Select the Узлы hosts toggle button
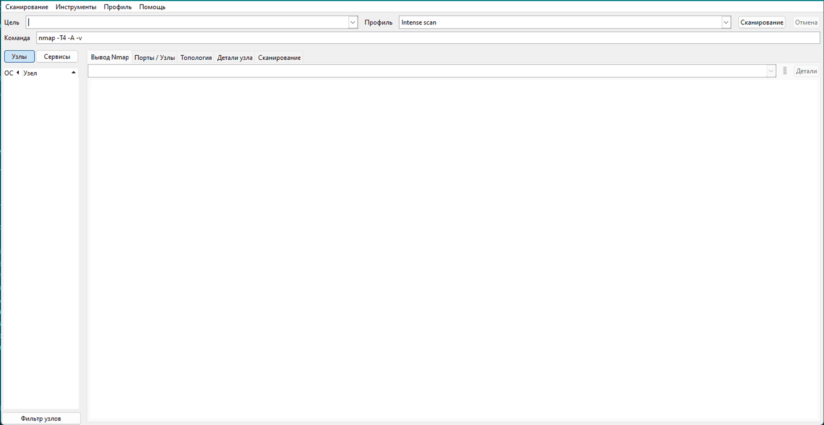 point(19,57)
